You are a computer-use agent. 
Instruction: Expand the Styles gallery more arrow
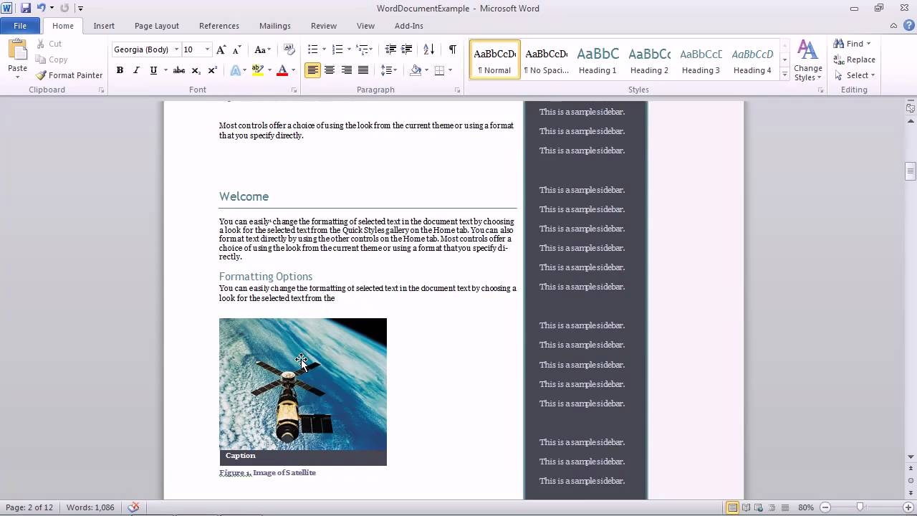(x=785, y=75)
